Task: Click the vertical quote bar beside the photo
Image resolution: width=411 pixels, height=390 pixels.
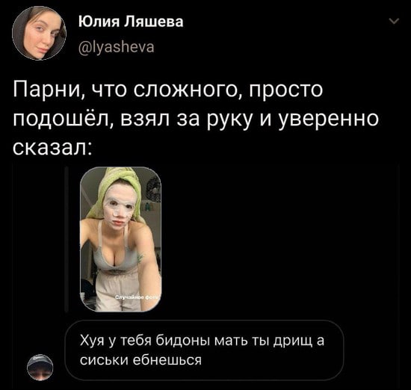Action: (67, 239)
